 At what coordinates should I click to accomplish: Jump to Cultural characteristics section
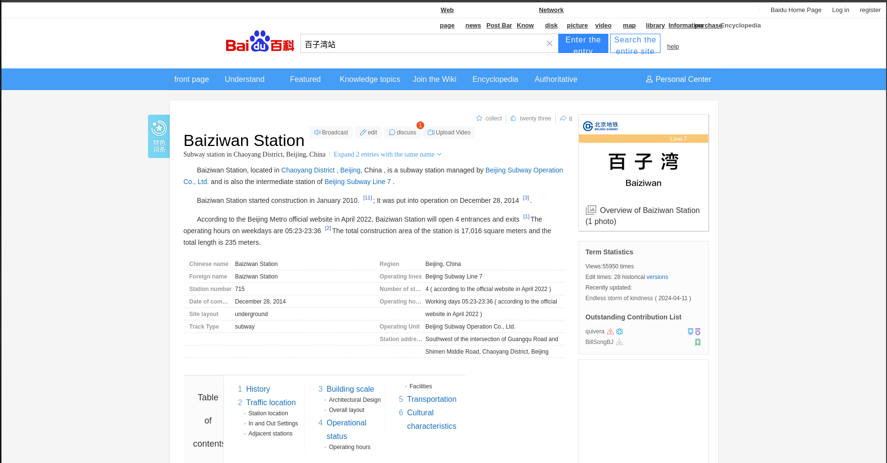tap(431, 419)
